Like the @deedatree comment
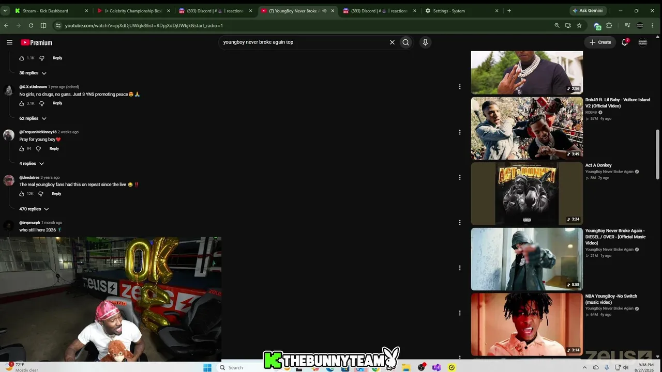The width and height of the screenshot is (662, 372). tap(22, 194)
